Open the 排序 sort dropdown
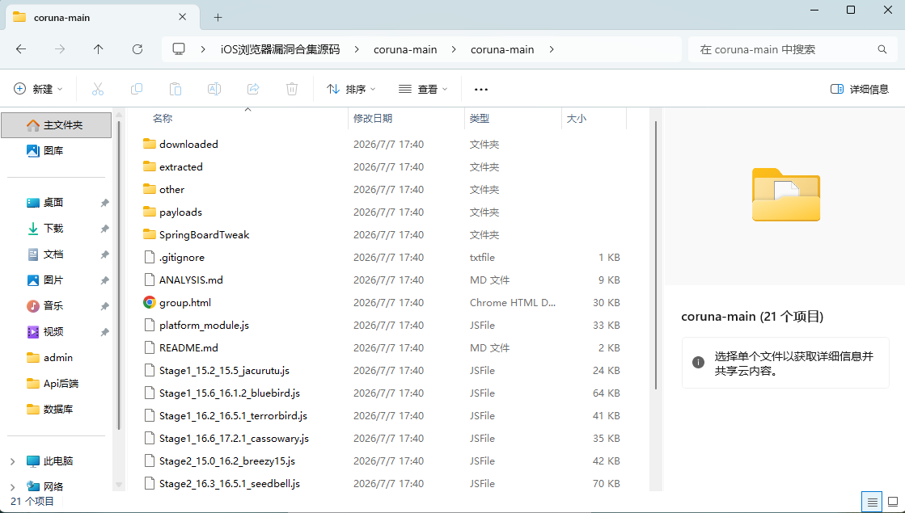The image size is (905, 513). 351,89
